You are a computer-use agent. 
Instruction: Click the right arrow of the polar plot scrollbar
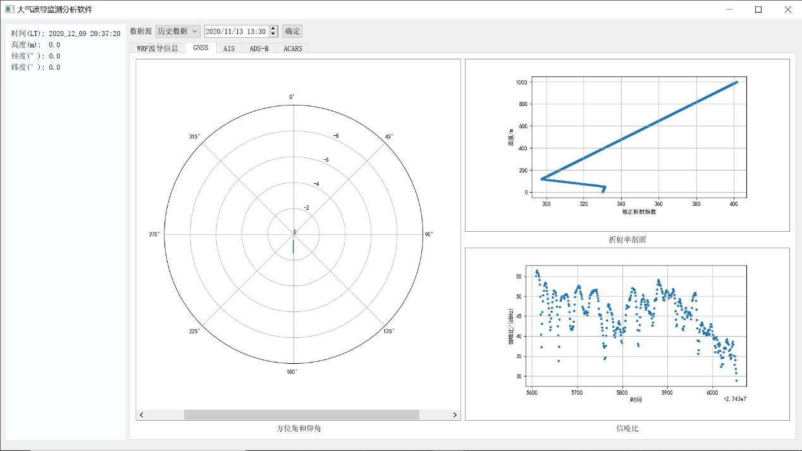pyautogui.click(x=455, y=414)
